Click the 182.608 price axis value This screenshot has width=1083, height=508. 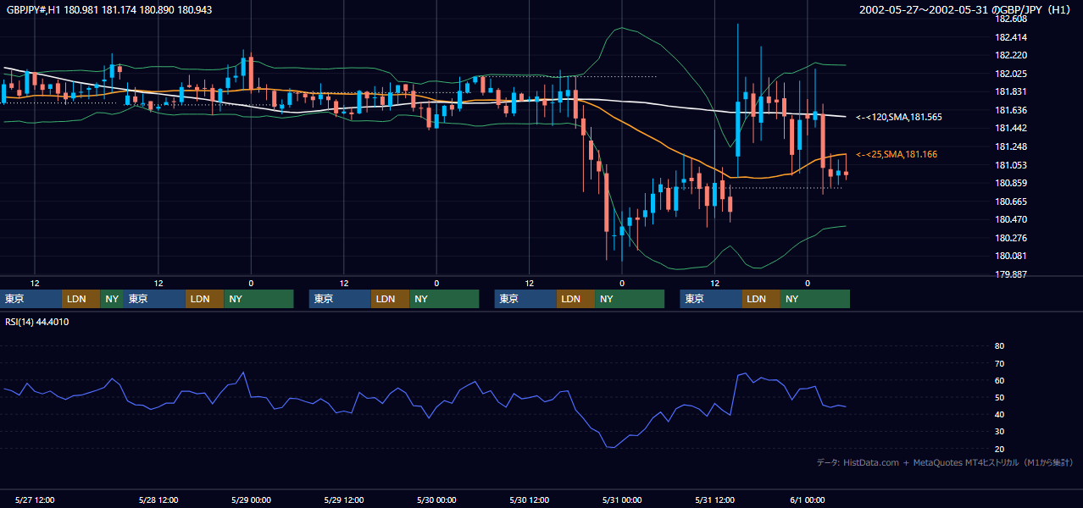coord(1010,19)
